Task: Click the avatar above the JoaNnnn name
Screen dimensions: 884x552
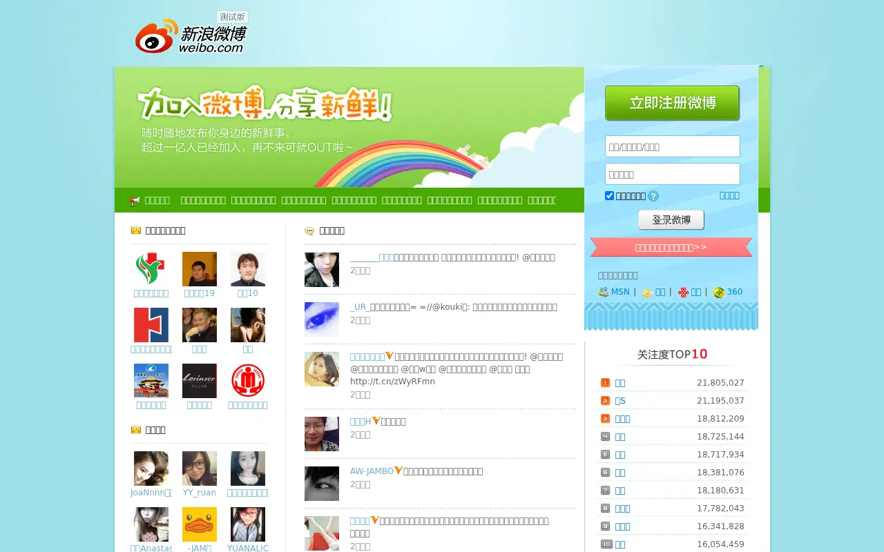Action: coord(151,469)
